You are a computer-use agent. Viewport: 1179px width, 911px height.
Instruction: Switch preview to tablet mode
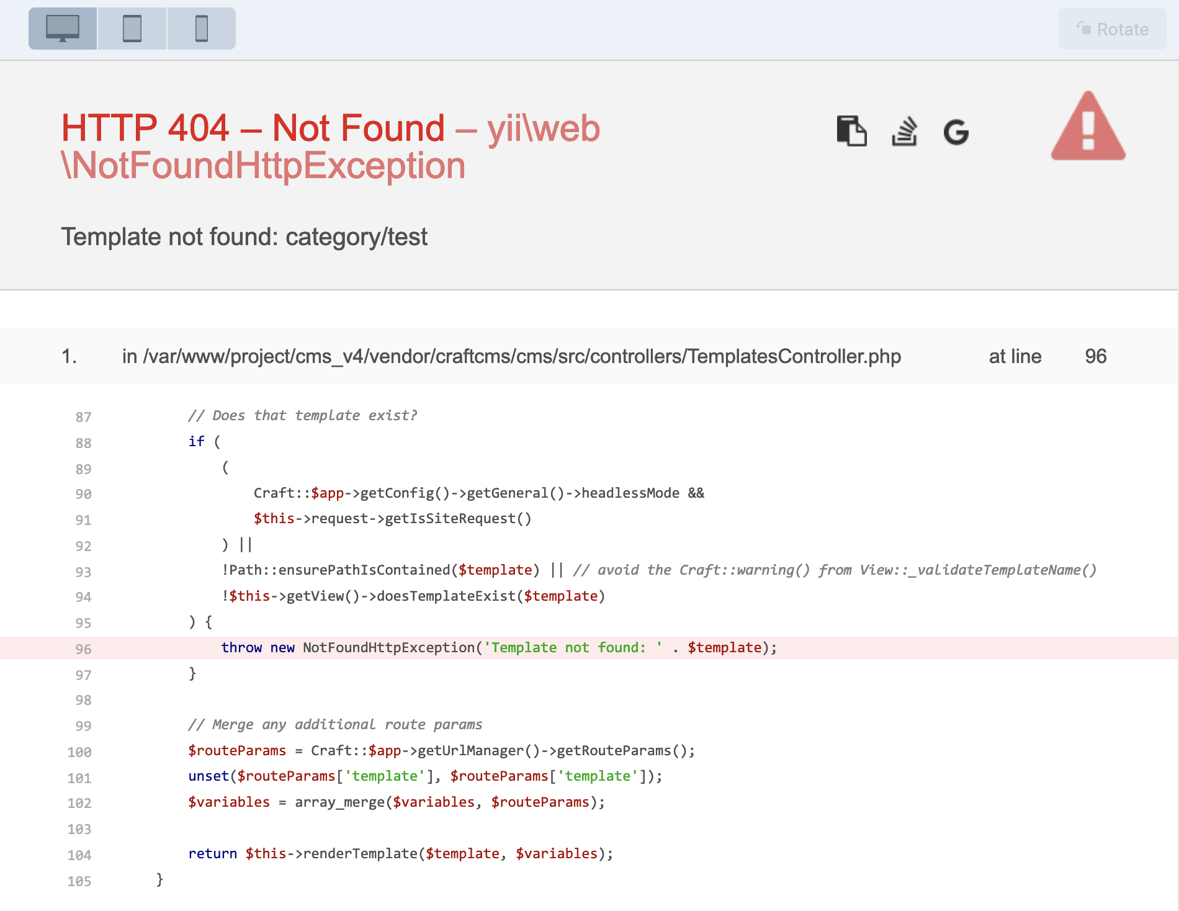pyautogui.click(x=132, y=28)
